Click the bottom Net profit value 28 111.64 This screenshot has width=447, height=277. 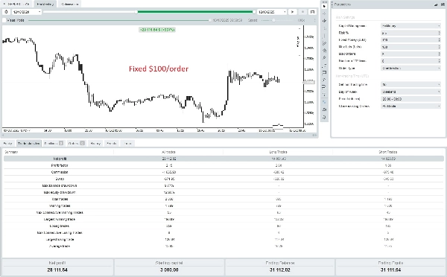pos(57,270)
